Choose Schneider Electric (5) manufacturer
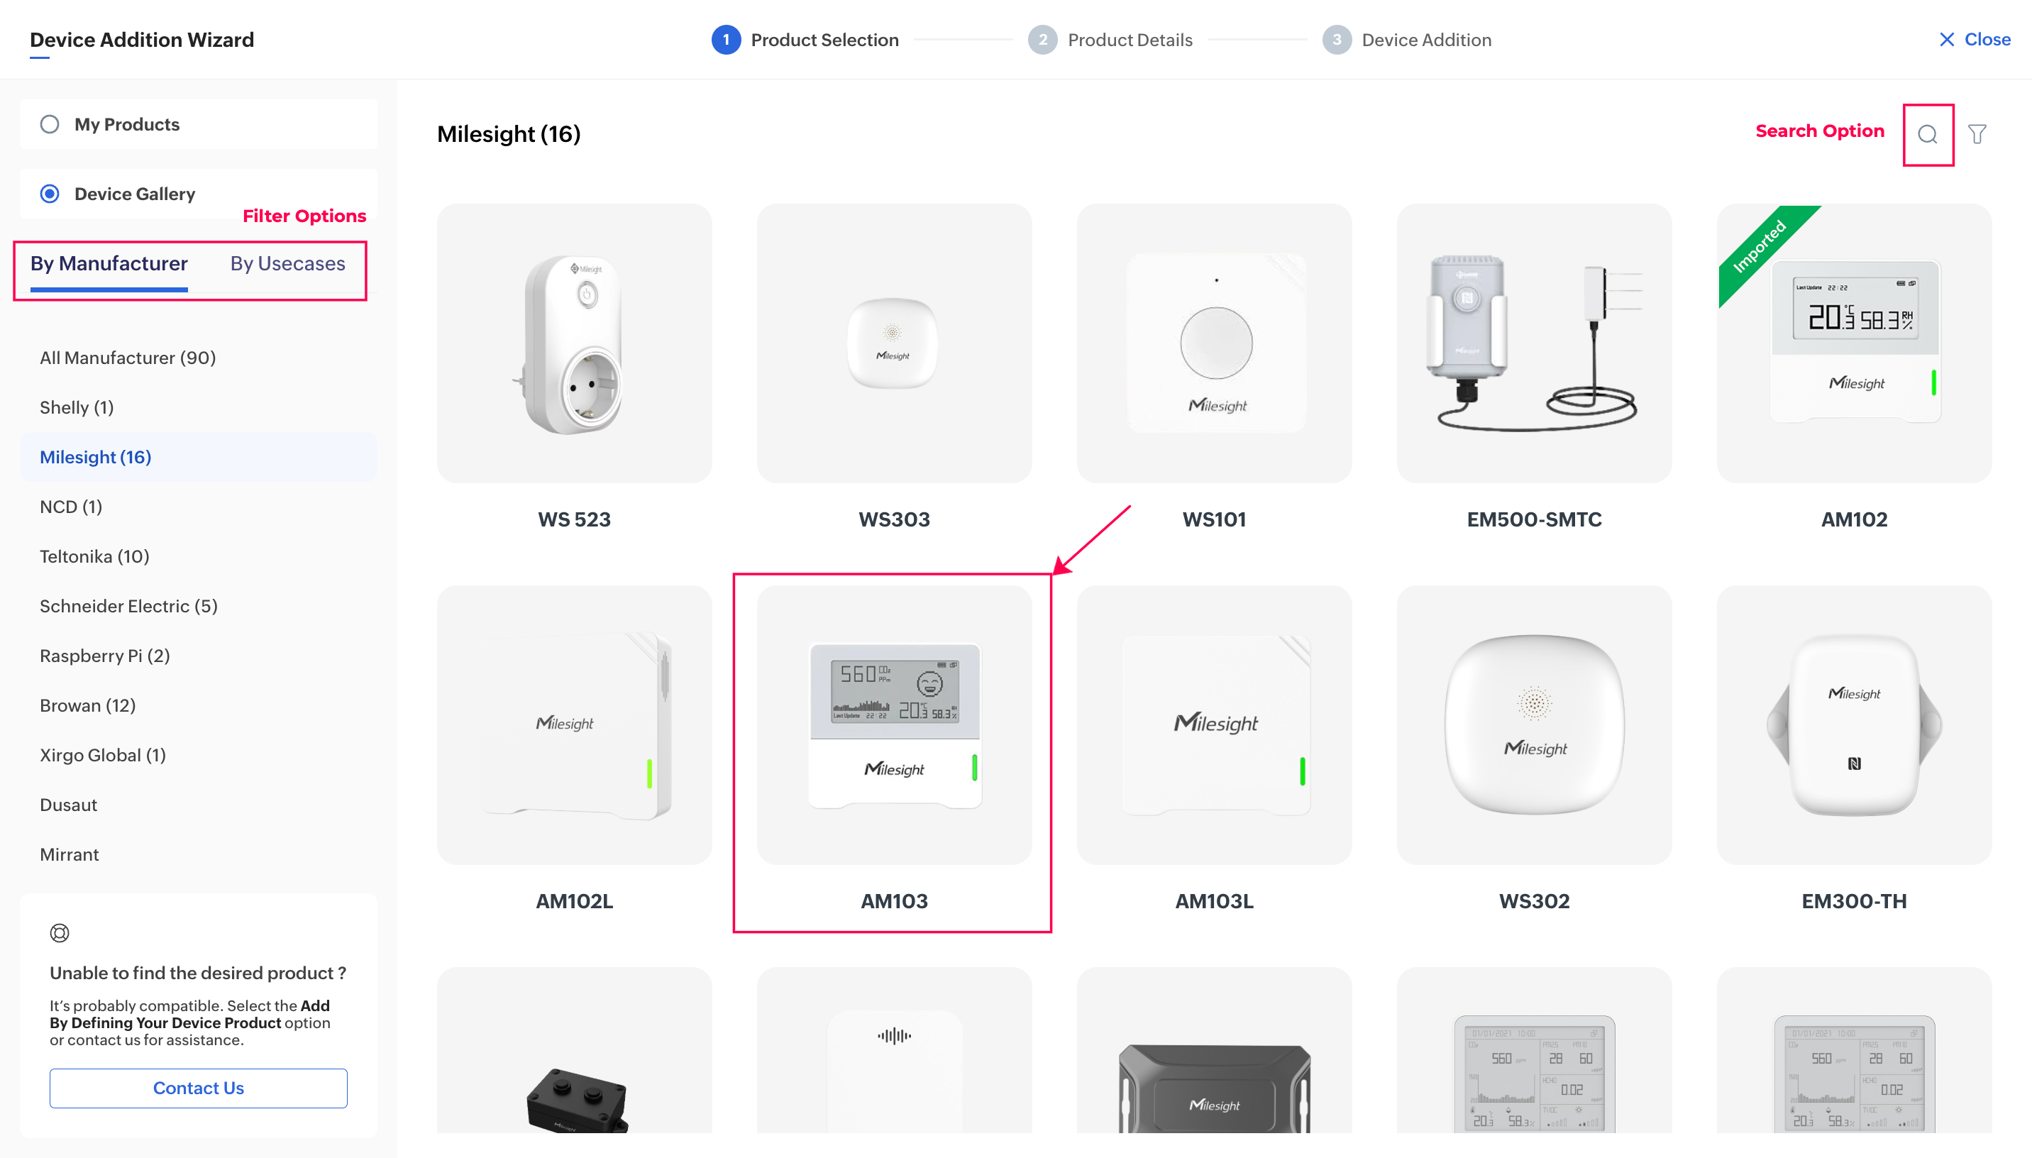Viewport: 2032px width, 1158px height. coord(129,606)
